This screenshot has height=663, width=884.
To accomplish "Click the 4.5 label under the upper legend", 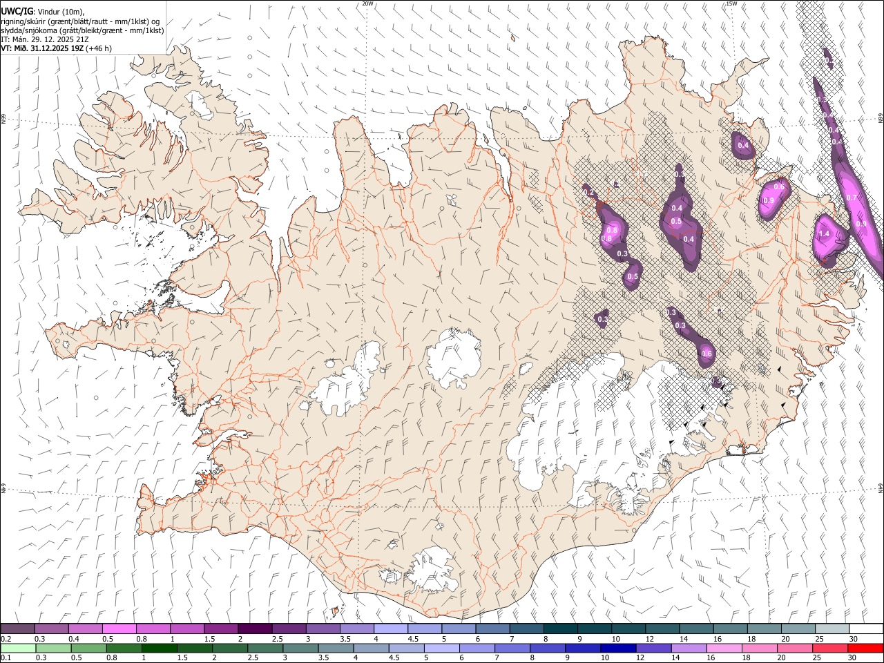I will [x=414, y=639].
